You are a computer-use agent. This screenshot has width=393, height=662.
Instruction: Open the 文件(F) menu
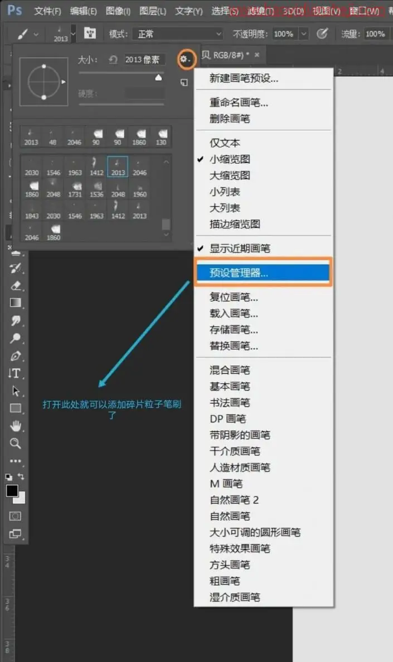(x=47, y=11)
